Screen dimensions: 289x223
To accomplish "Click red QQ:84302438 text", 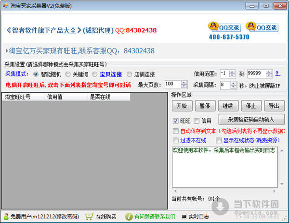I will (136, 30).
